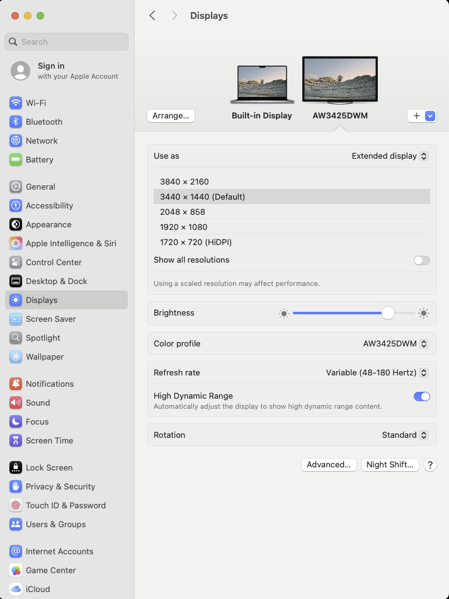Viewport: 449px width, 599px height.
Task: Select the Built-in Display thumbnail
Action: click(x=262, y=84)
